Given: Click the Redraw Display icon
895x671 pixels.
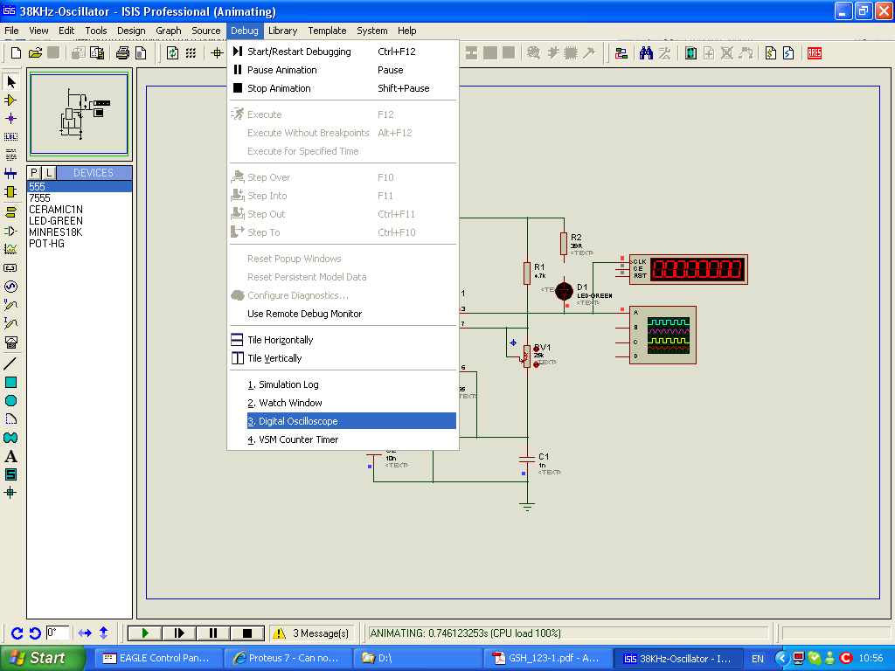Looking at the screenshot, I should click(x=172, y=53).
